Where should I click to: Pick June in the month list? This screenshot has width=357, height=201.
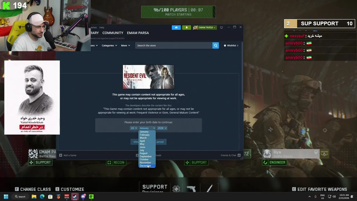(x=147, y=147)
